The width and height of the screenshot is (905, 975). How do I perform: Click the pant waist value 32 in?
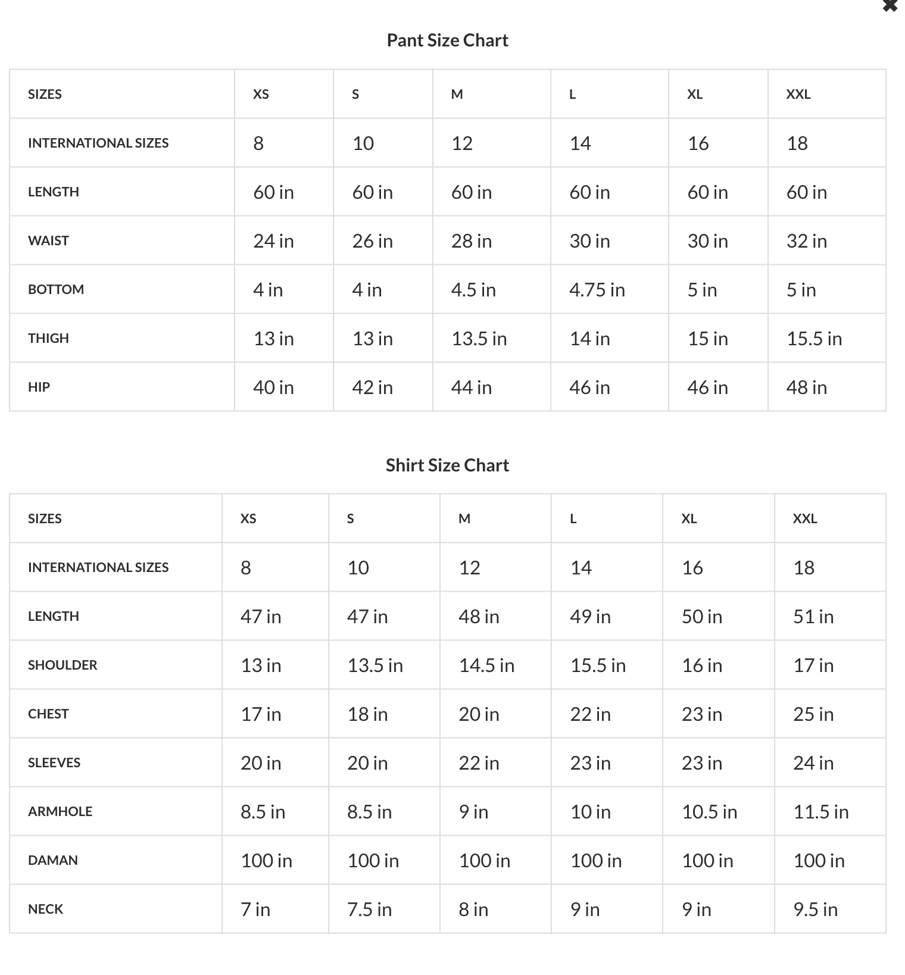coord(806,240)
